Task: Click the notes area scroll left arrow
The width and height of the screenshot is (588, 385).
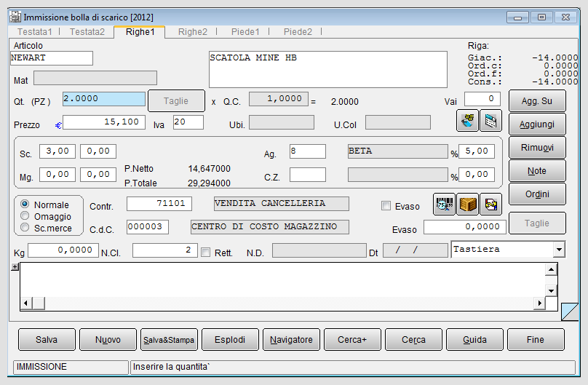Action: point(26,303)
